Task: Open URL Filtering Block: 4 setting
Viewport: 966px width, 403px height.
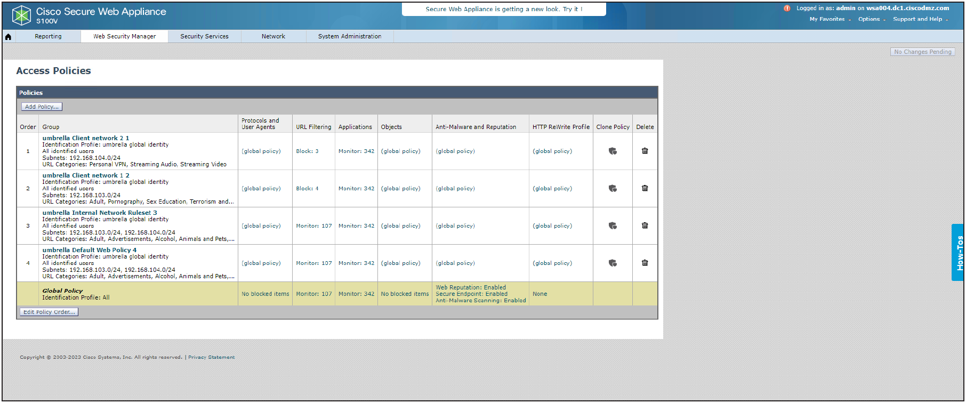Action: (x=307, y=189)
